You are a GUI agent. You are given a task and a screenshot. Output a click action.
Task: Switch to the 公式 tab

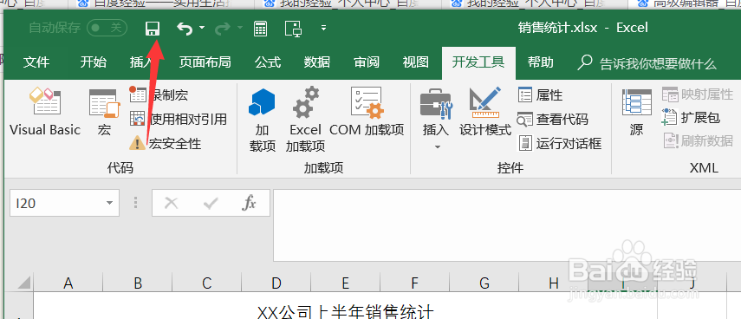pos(268,62)
